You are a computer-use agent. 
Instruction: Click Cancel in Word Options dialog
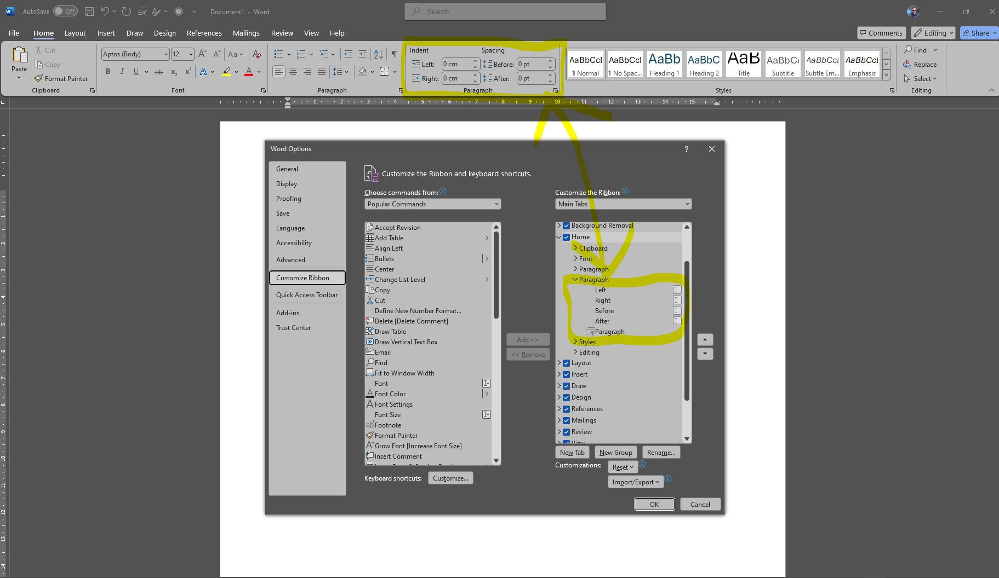pos(700,504)
